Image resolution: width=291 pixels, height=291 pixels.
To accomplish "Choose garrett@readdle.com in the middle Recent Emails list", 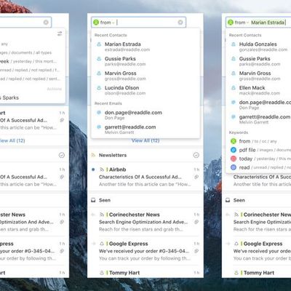I will [145, 129].
